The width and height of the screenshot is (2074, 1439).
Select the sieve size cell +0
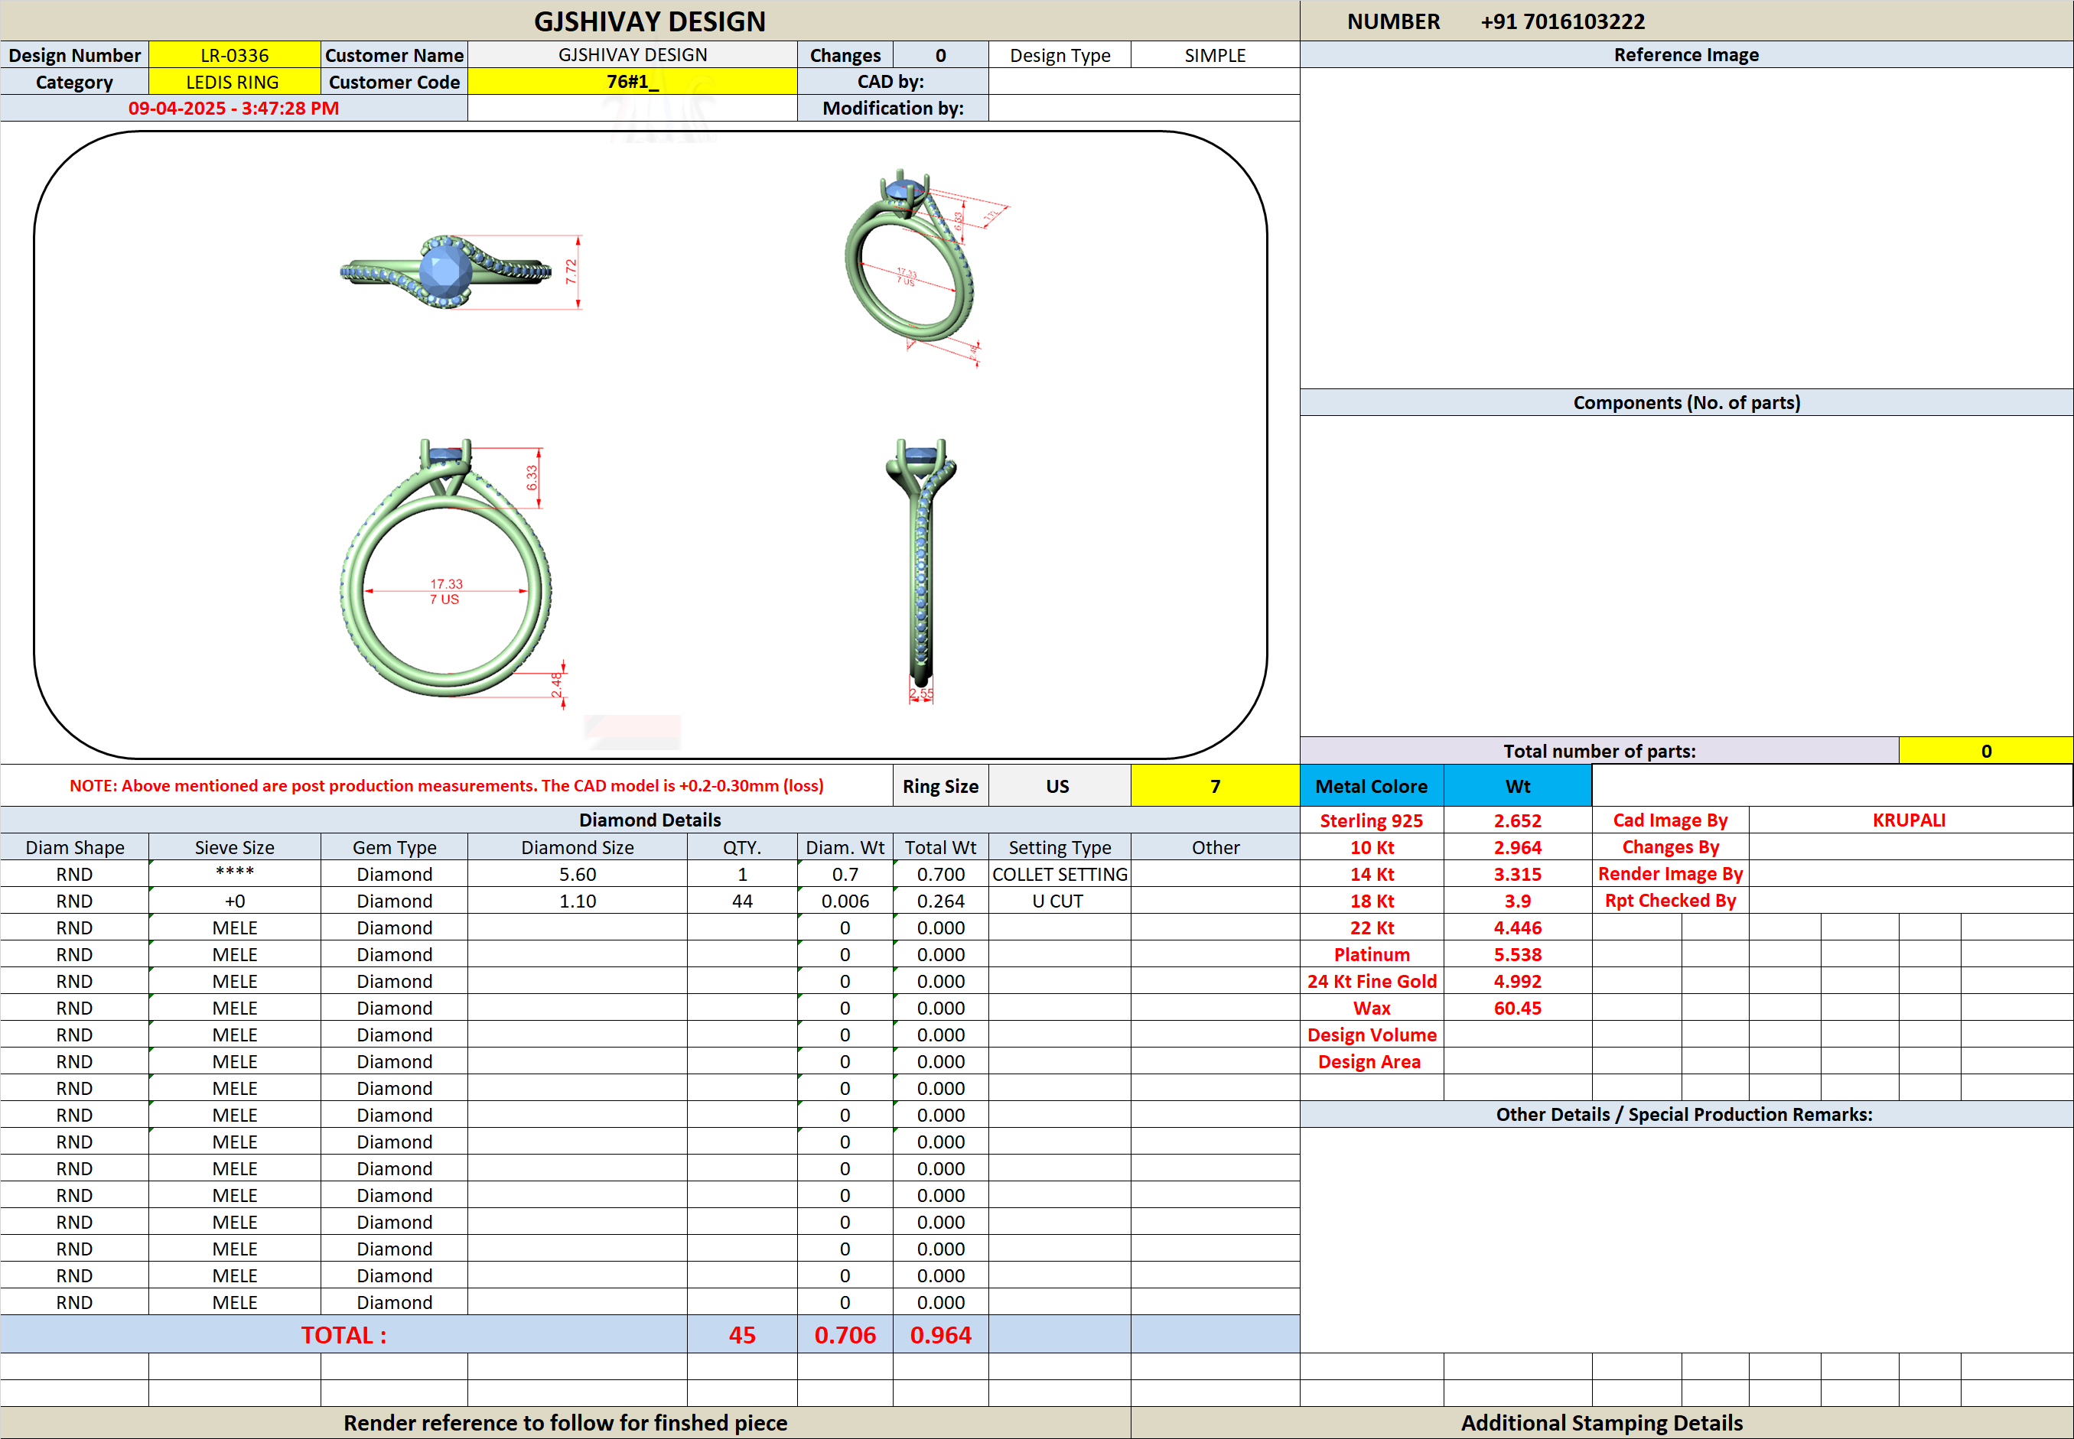click(235, 901)
